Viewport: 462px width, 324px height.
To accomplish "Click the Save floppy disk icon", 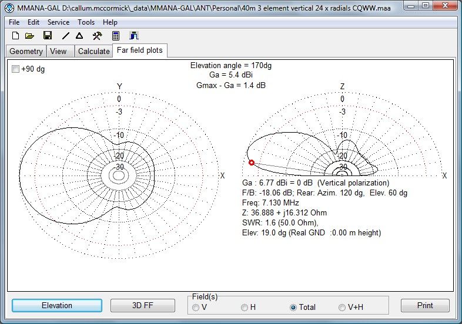I will click(48, 36).
